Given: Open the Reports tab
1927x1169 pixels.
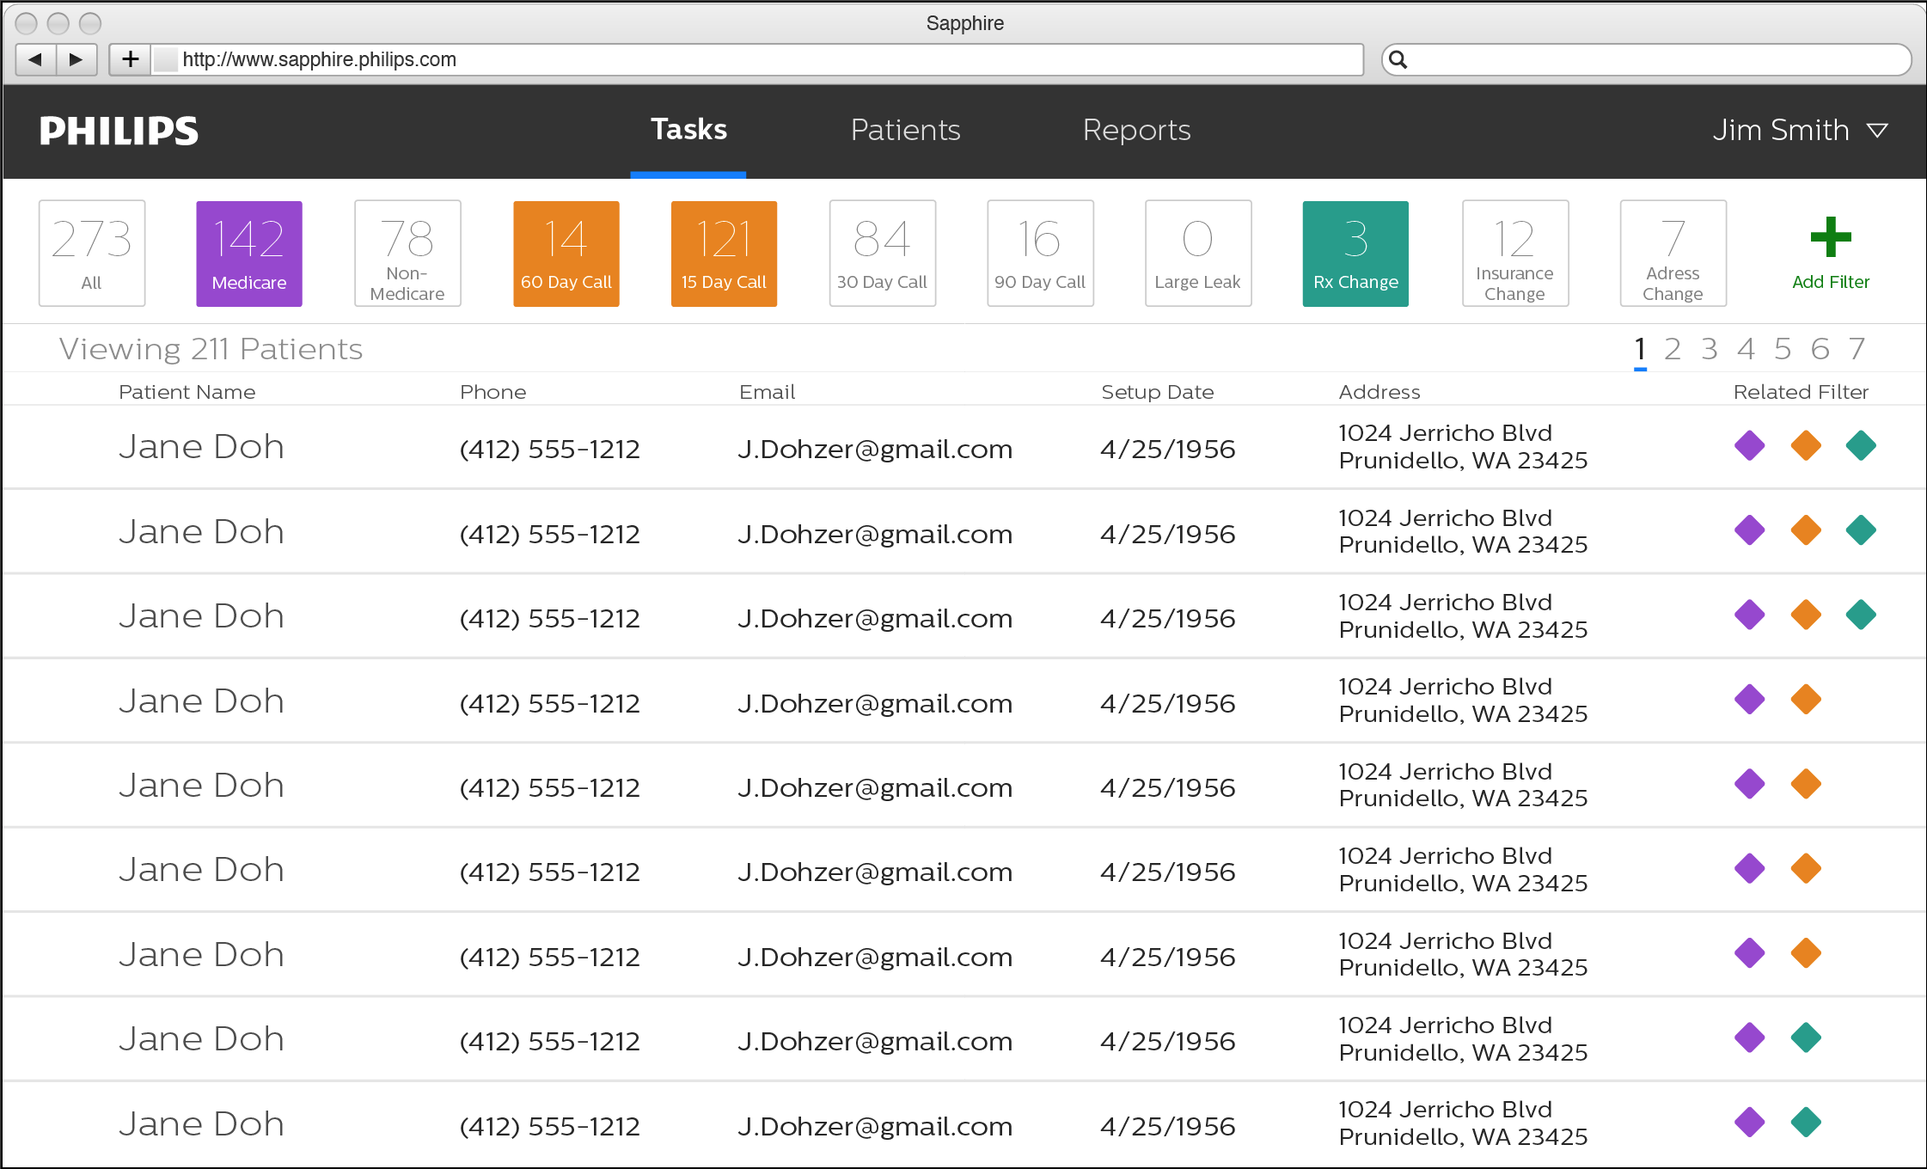Looking at the screenshot, I should 1136,131.
